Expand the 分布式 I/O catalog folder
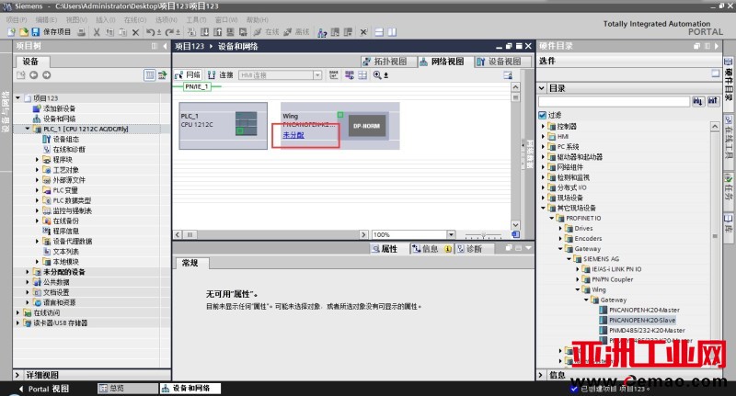This screenshot has height=396, width=736. coord(543,187)
